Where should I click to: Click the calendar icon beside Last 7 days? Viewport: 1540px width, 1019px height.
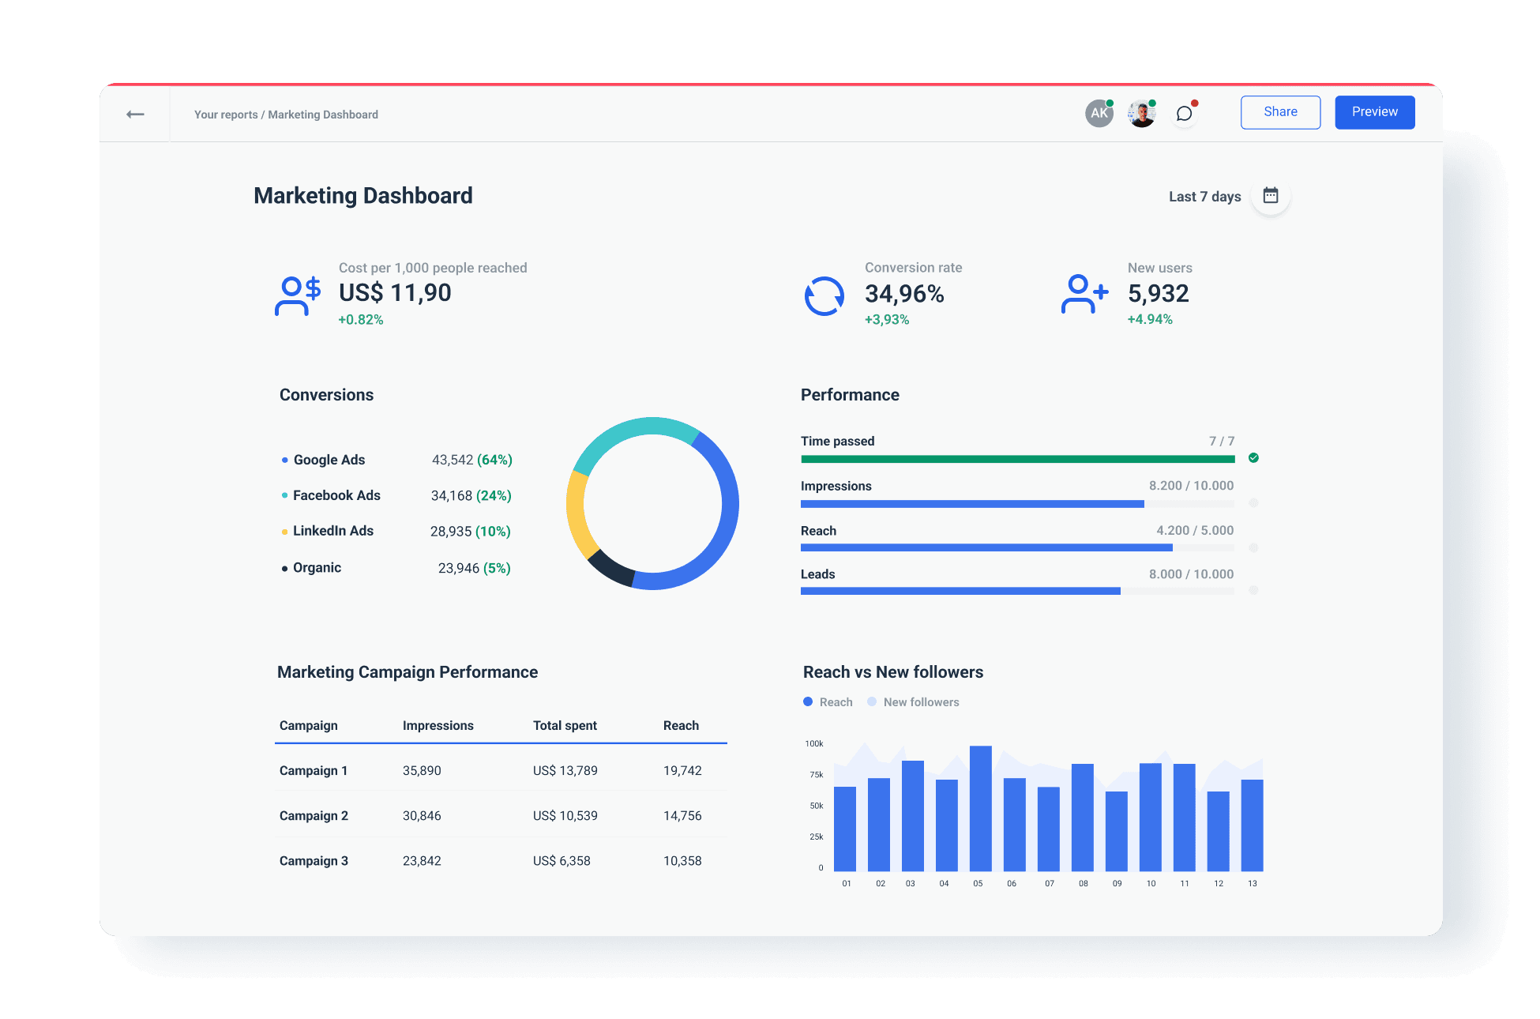click(x=1270, y=195)
